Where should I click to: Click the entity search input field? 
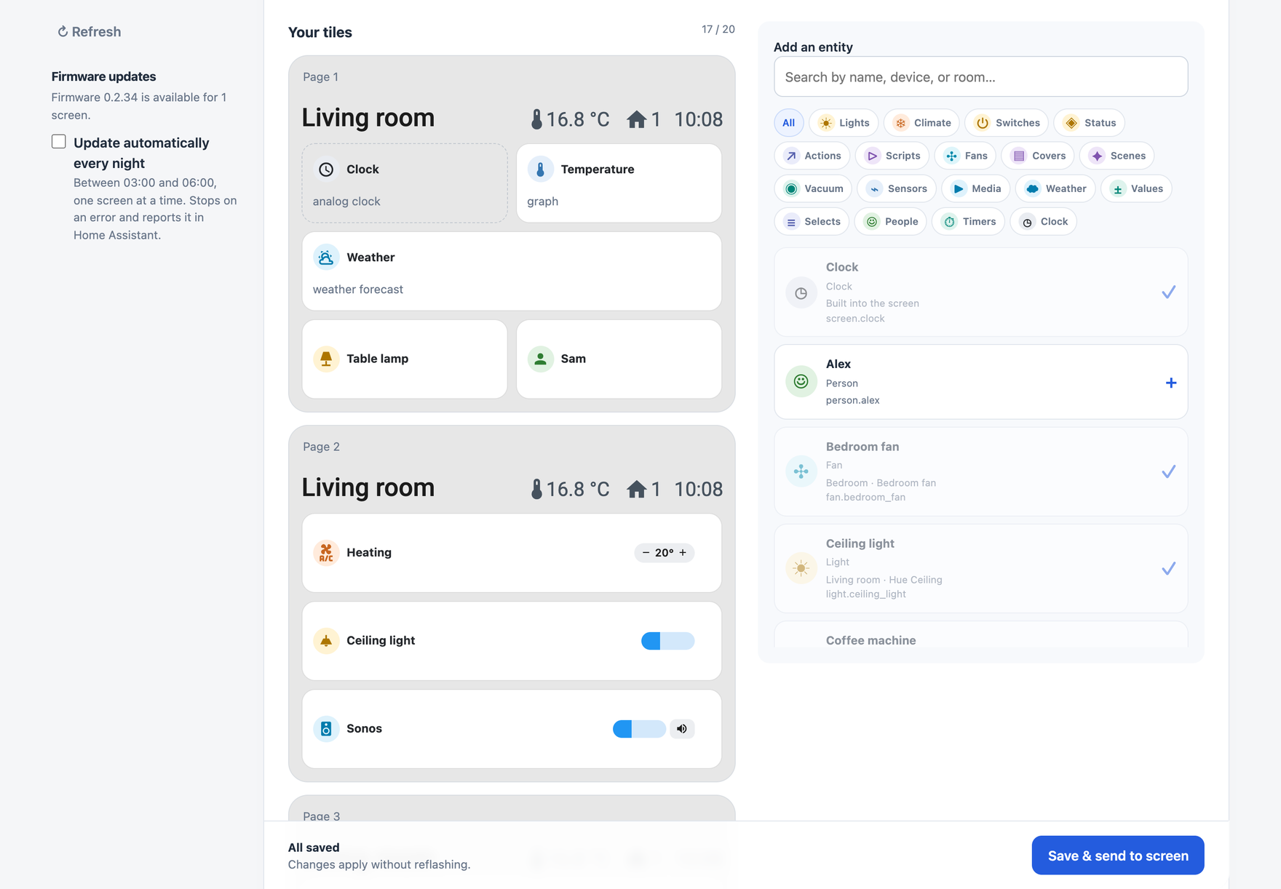pyautogui.click(x=980, y=77)
